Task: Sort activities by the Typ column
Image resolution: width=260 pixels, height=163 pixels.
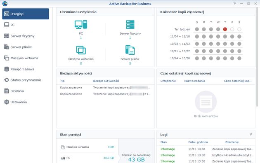Action: pos(62,81)
